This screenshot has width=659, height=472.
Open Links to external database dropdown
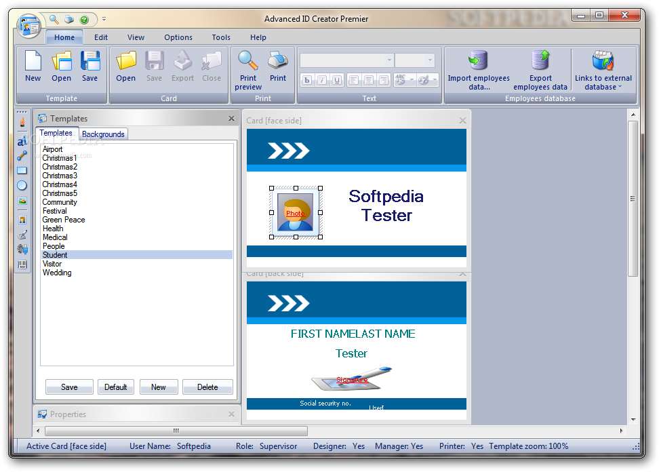603,71
